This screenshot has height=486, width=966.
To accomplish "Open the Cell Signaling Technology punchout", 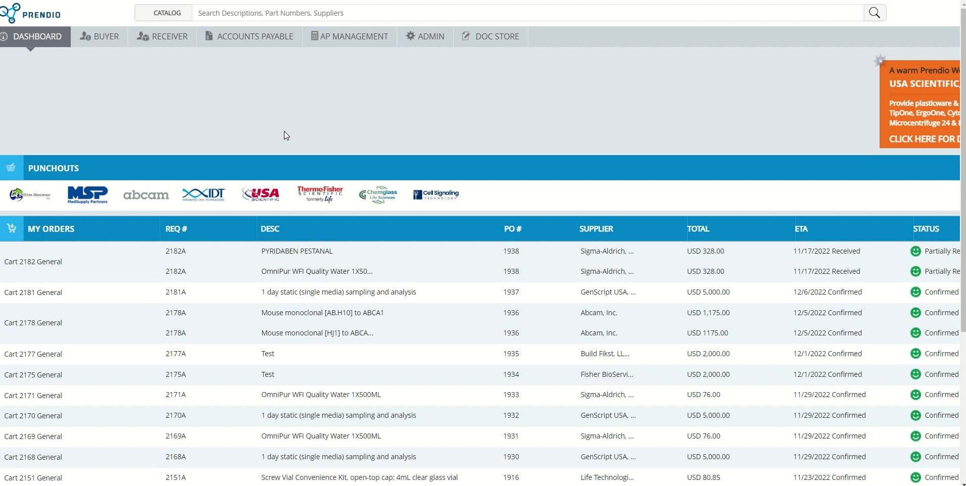I will pos(435,194).
